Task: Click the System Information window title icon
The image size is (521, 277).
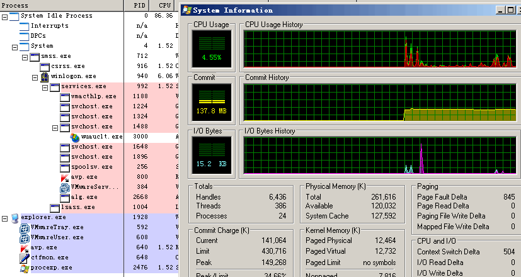Action: [186, 10]
